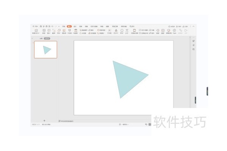Click the Share button at top right
Viewport: 227px width, 151px height.
(185, 26)
